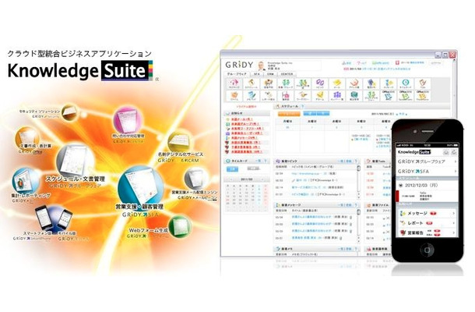The image size is (475, 312).
Task: Launch the blue Office Word icon
Action: [x=389, y=96]
